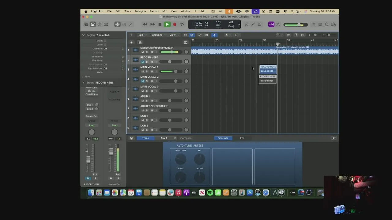Open the media Browsers icon
The image size is (392, 220).
coord(334,24)
